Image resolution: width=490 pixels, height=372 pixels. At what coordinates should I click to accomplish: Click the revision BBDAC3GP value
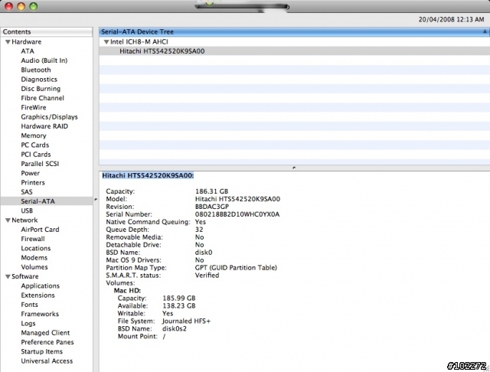(211, 207)
